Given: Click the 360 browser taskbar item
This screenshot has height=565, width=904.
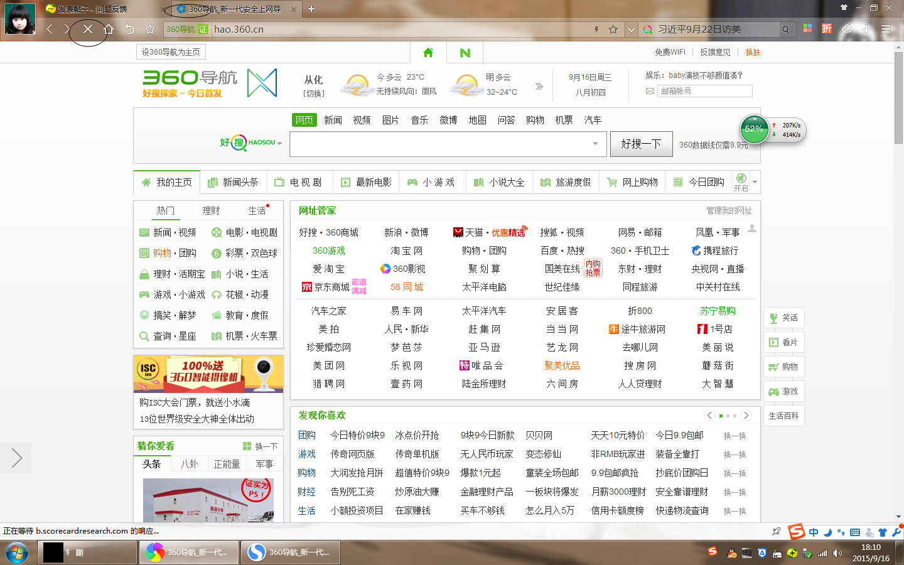Looking at the screenshot, I should pyautogui.click(x=189, y=552).
